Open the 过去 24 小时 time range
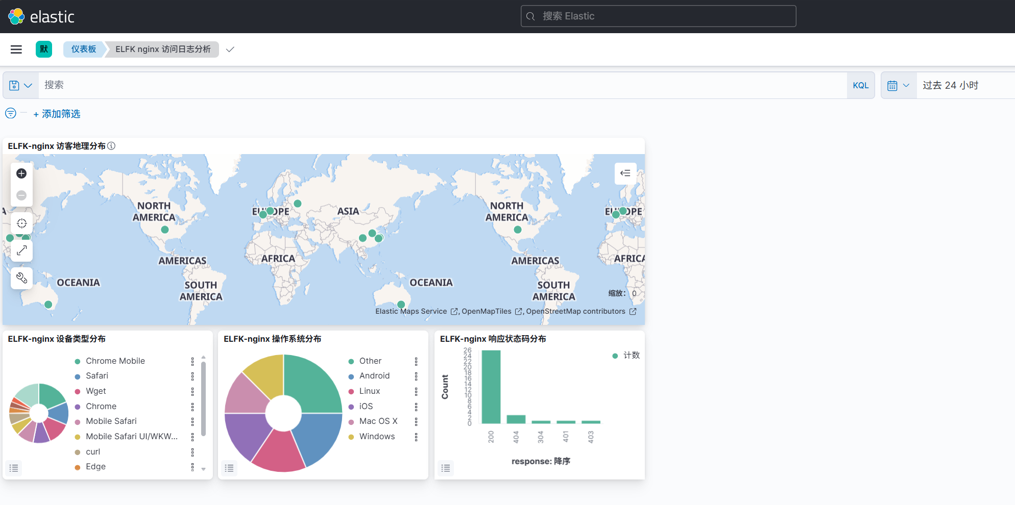Image resolution: width=1015 pixels, height=505 pixels. click(x=951, y=86)
